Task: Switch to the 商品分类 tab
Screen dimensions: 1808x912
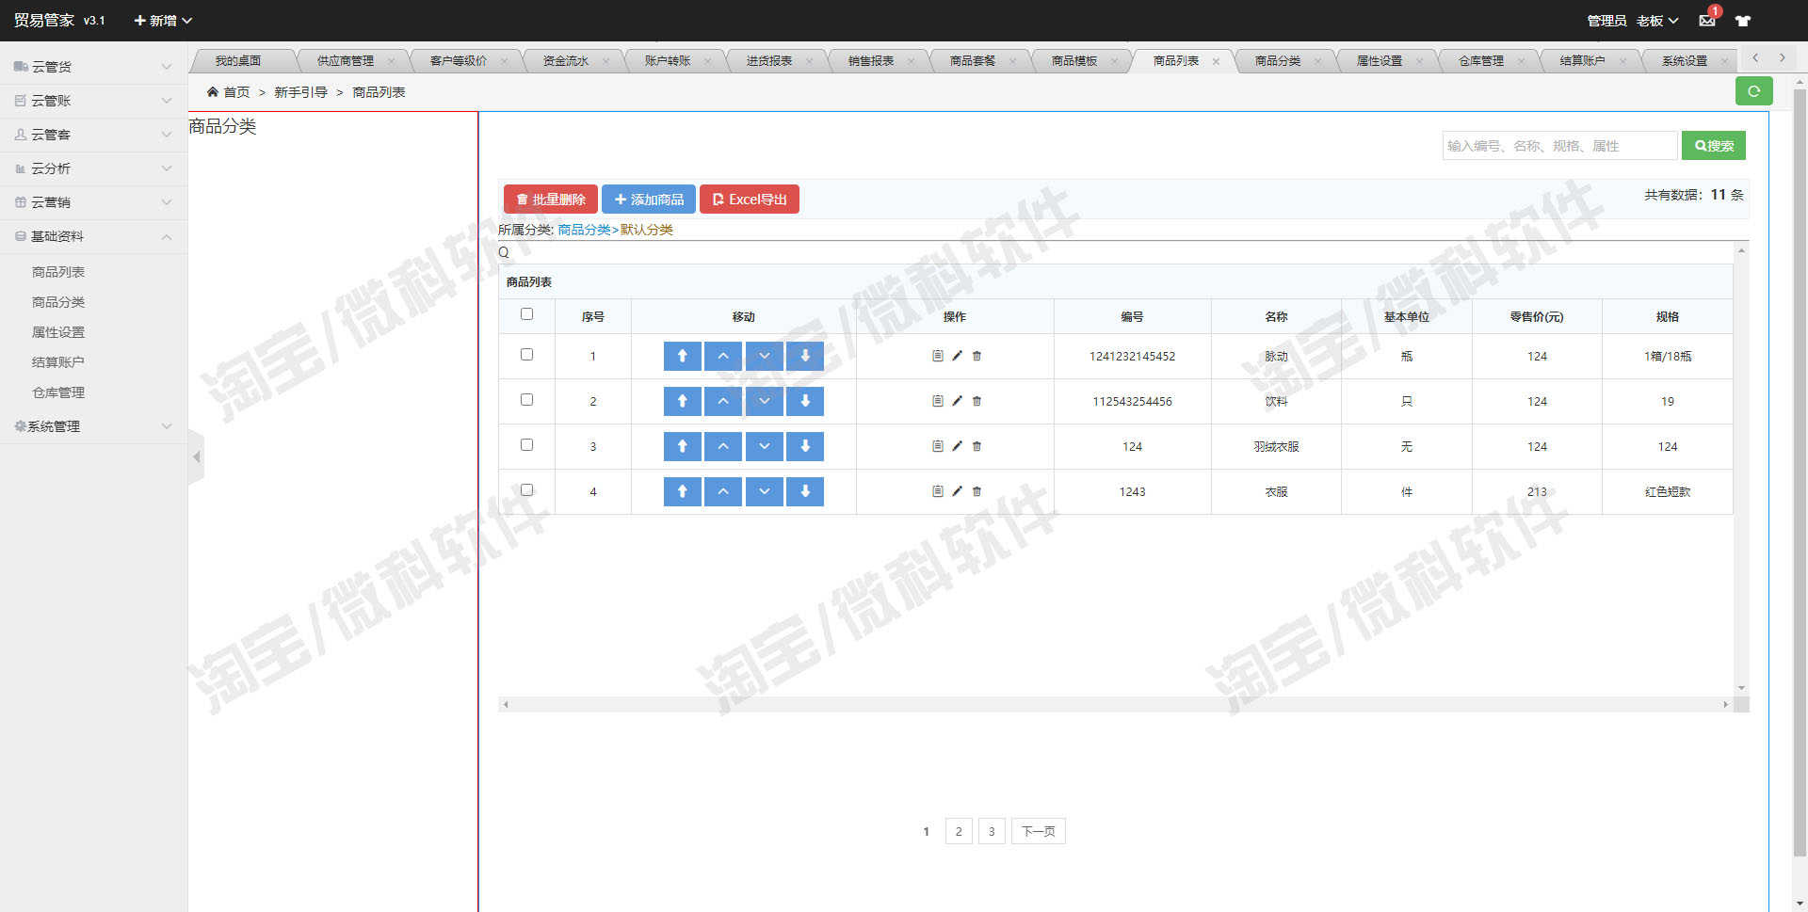Action: [1277, 61]
